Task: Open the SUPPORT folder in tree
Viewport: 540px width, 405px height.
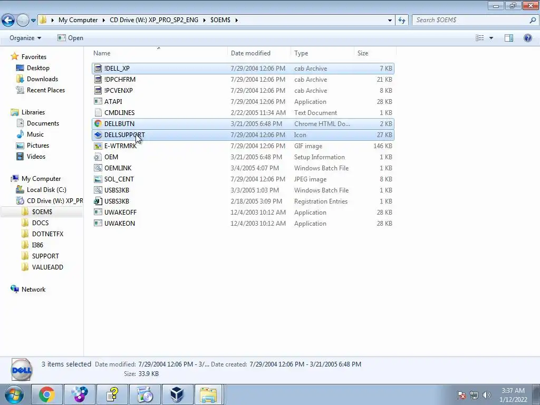Action: pos(45,256)
